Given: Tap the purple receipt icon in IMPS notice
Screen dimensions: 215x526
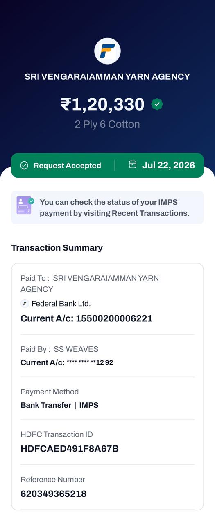Looking at the screenshot, I should pyautogui.click(x=25, y=205).
